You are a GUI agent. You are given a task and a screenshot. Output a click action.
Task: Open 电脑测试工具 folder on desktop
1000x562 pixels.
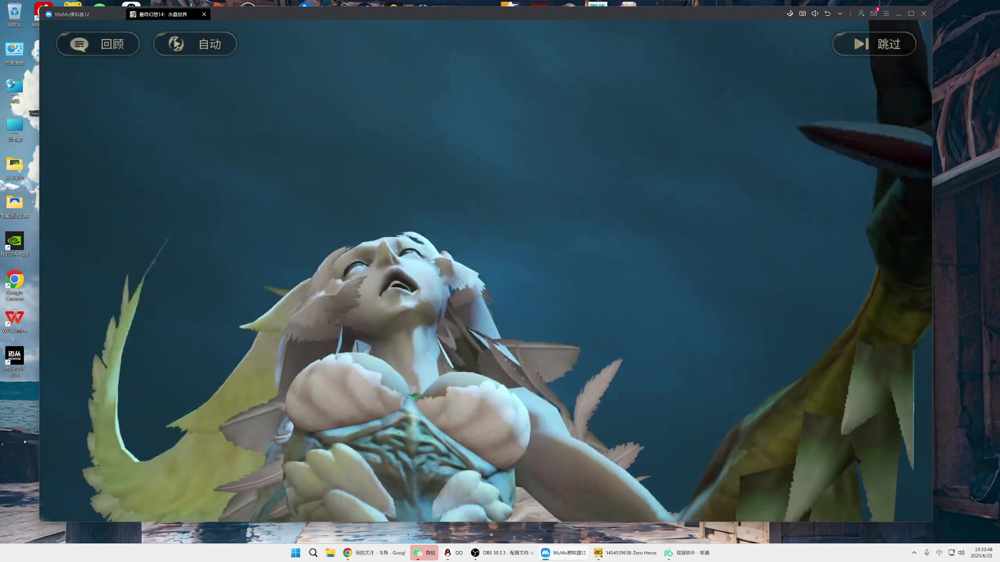click(14, 206)
